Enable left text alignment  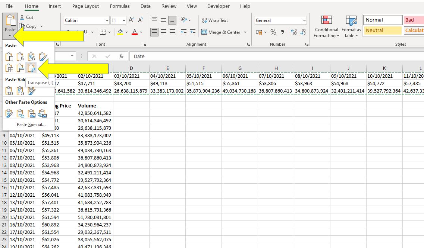pos(154,32)
